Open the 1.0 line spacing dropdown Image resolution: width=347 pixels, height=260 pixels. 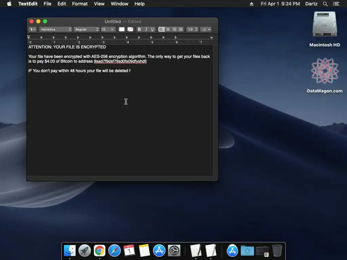pos(192,29)
